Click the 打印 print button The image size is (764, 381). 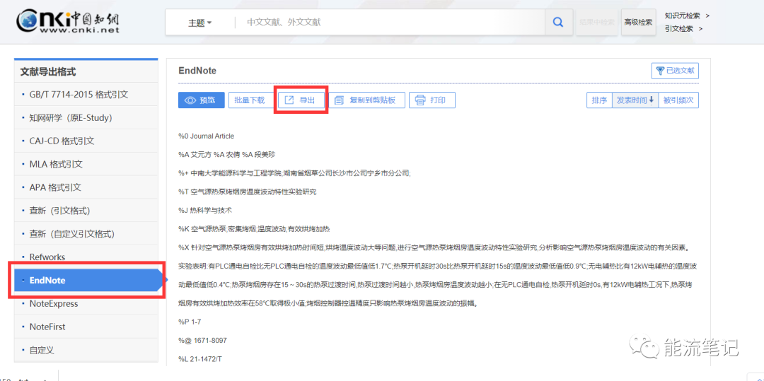point(432,100)
